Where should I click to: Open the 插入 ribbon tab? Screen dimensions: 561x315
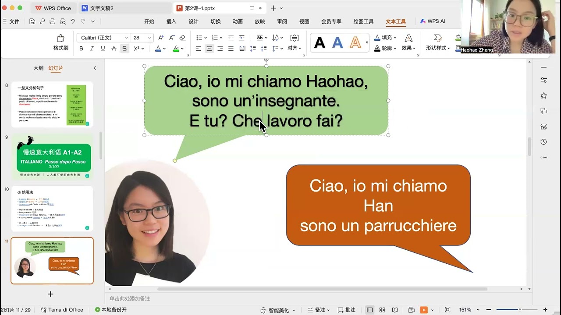[x=171, y=21]
